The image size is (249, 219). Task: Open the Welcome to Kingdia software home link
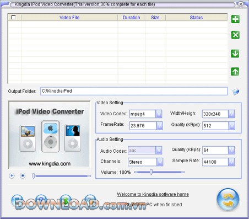point(153,194)
